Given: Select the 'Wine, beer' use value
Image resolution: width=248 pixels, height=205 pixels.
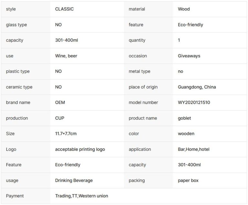Looking at the screenshot, I should click(x=66, y=56).
